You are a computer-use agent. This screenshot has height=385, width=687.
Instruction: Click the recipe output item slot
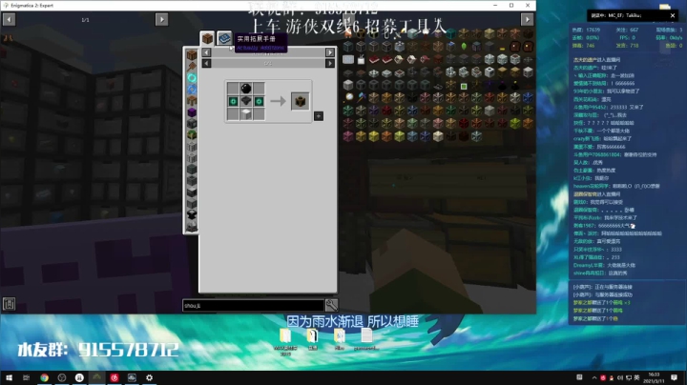[x=301, y=101]
